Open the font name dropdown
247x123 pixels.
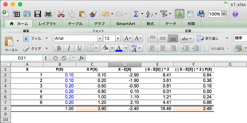(100, 38)
